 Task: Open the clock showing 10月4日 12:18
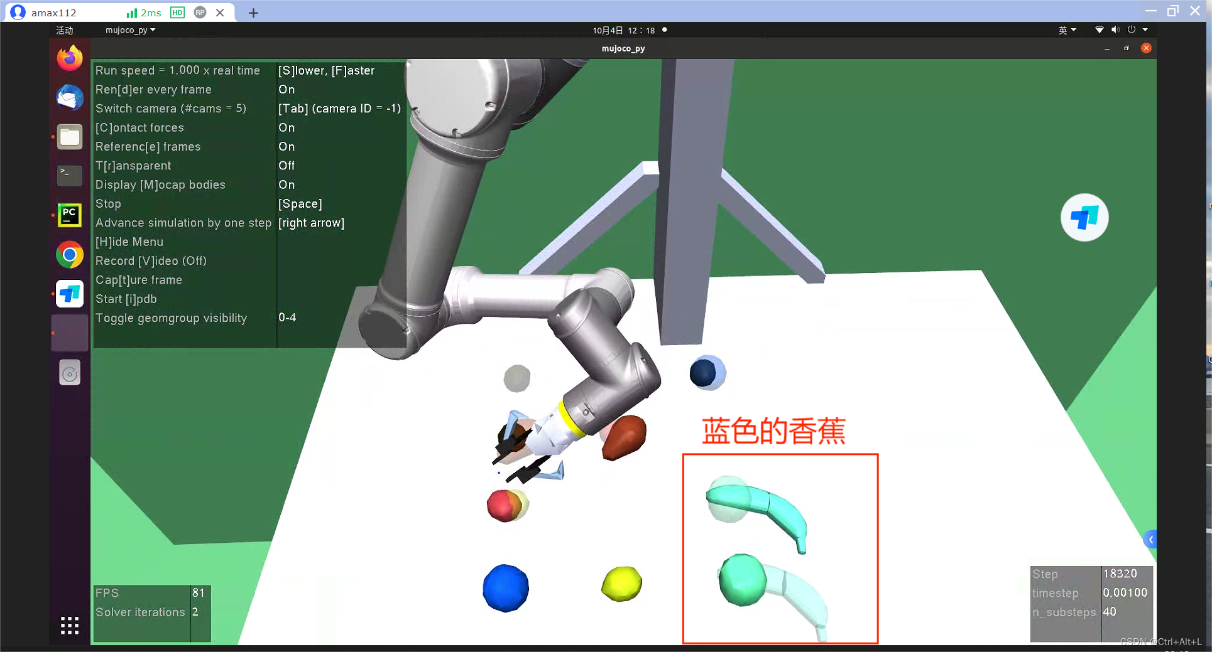(x=624, y=30)
